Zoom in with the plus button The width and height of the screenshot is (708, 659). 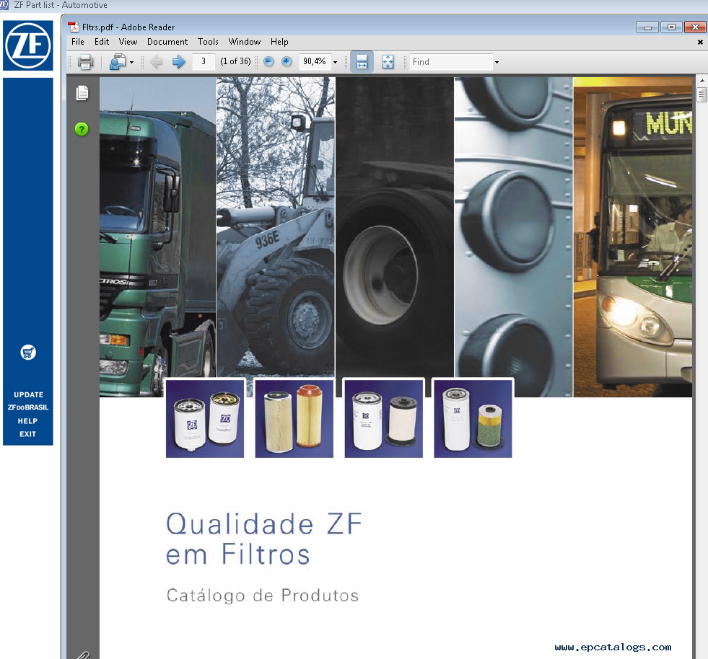pyautogui.click(x=287, y=61)
